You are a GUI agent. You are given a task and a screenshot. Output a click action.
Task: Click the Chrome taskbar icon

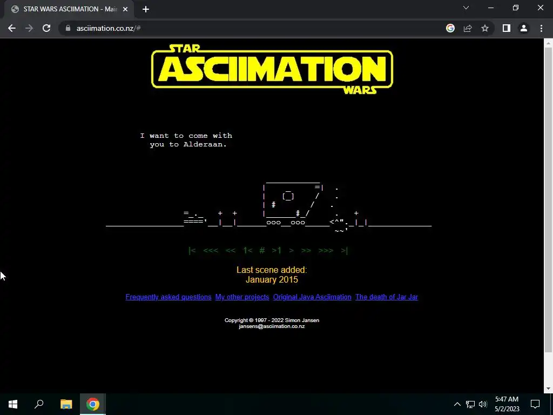[x=92, y=404]
